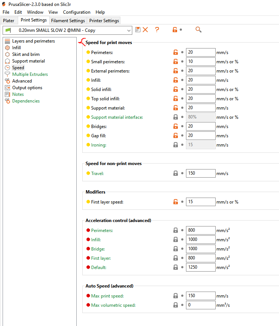The height and width of the screenshot is (326, 279).
Task: Click lock beside First layer acceleration
Action: coord(176,258)
